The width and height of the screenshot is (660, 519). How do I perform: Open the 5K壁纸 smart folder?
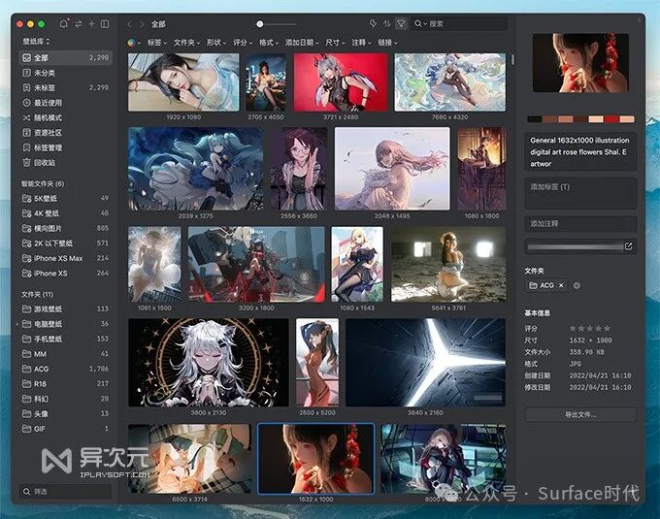click(x=66, y=198)
